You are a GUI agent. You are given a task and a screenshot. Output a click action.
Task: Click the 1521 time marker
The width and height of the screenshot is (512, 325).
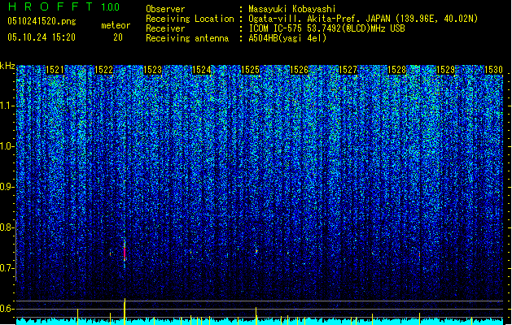[55, 70]
